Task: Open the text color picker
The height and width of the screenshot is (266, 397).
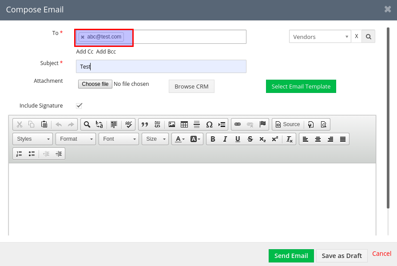Action: pos(179,139)
